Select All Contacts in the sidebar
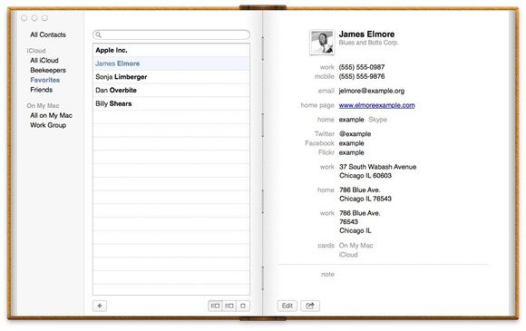This screenshot has height=331, width=526. click(x=48, y=34)
